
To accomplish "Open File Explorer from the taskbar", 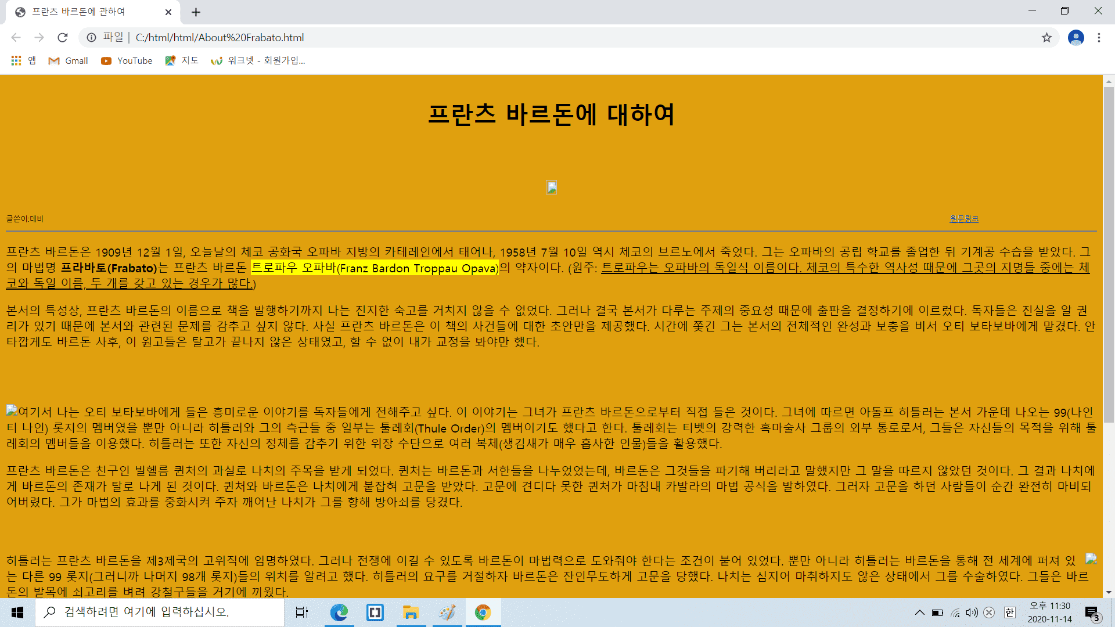I will [411, 612].
